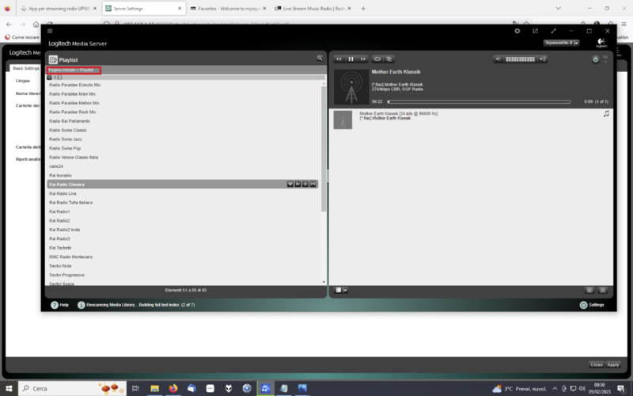The width and height of the screenshot is (633, 396).
Task: Skip to the next track in player
Action: click(x=363, y=59)
